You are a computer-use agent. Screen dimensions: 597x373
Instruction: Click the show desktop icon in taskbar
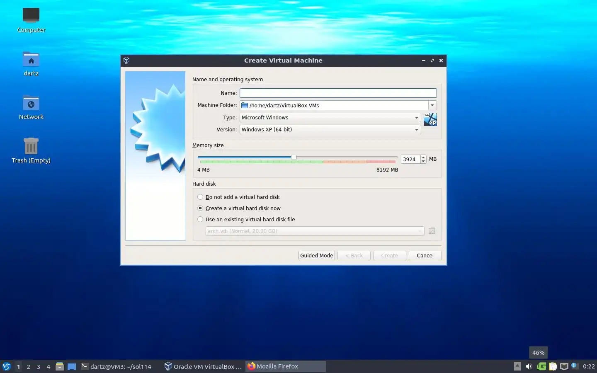(72, 366)
